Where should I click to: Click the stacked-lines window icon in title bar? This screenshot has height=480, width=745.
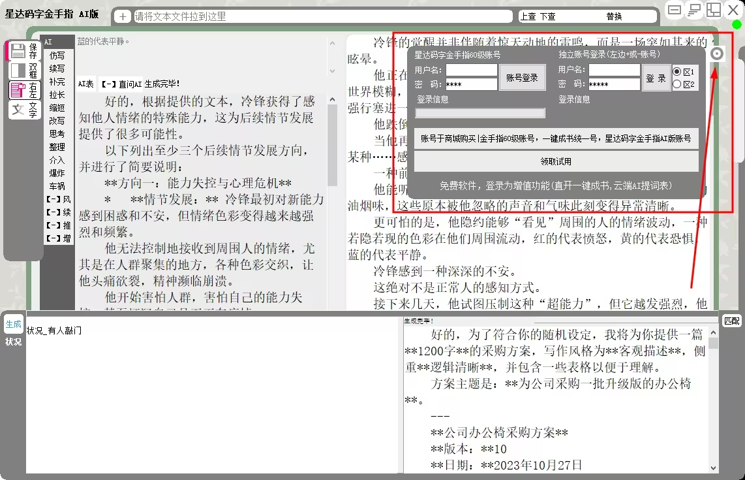(x=694, y=10)
